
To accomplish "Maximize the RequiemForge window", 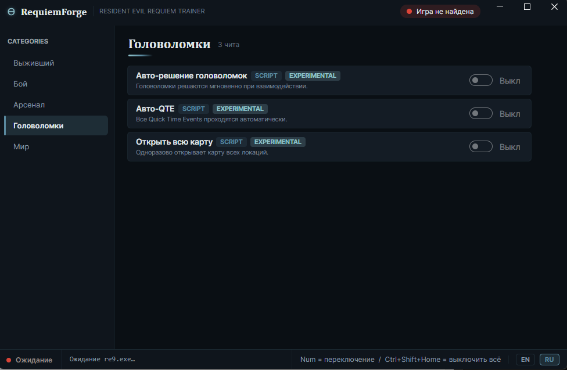I will [527, 6].
